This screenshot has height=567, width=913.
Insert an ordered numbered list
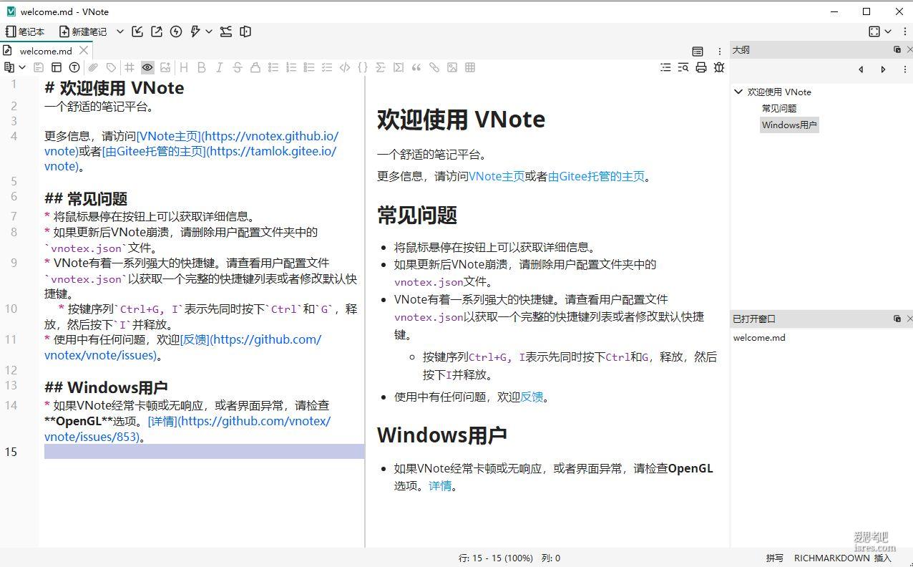point(291,67)
